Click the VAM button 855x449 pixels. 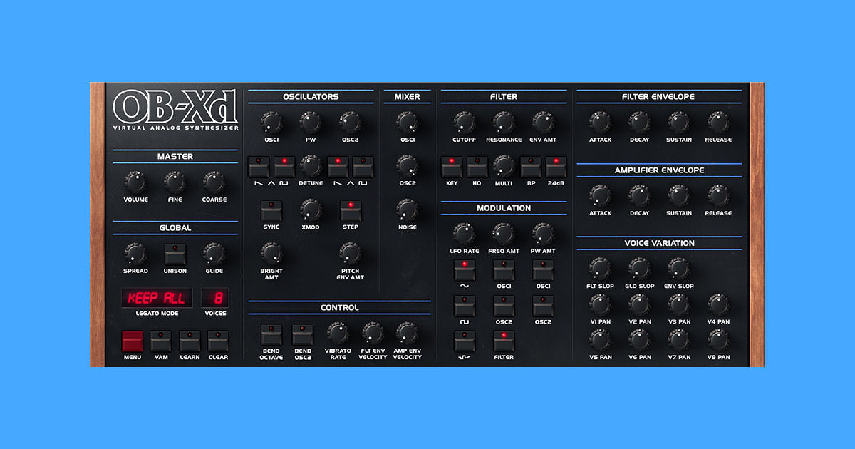[x=160, y=341]
